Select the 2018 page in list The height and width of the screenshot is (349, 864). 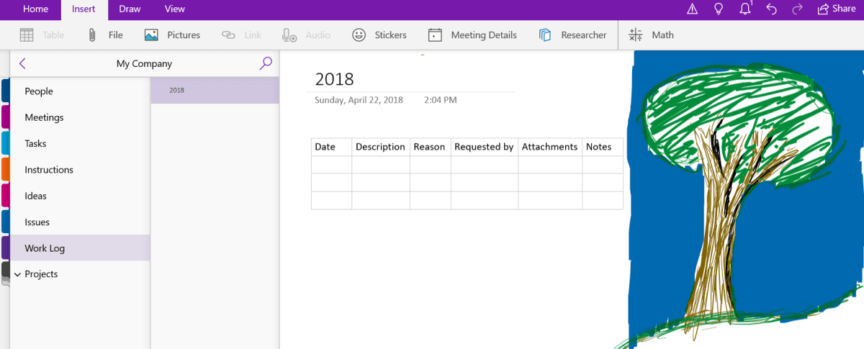(x=215, y=91)
